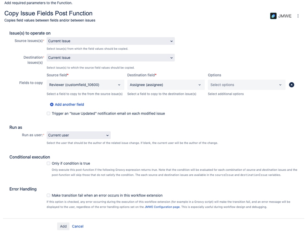Click the Copy Issue Fields Post Function heading
Viewport: 307px width, 233px height.
coord(48,13)
